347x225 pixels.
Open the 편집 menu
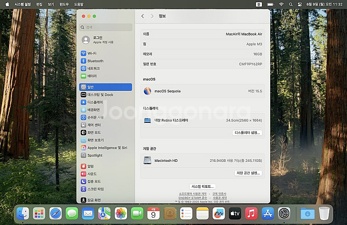click(x=39, y=4)
